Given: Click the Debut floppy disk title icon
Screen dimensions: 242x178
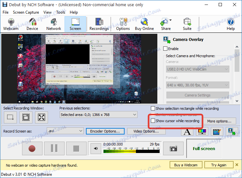Looking at the screenshot, I should click(x=5, y=5).
